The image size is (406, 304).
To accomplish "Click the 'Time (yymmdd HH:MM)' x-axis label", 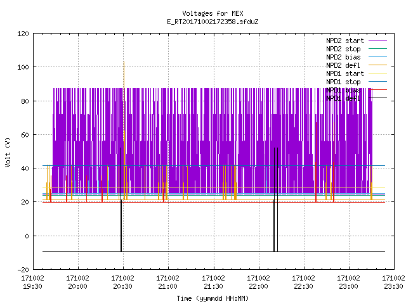I will 213,298.
